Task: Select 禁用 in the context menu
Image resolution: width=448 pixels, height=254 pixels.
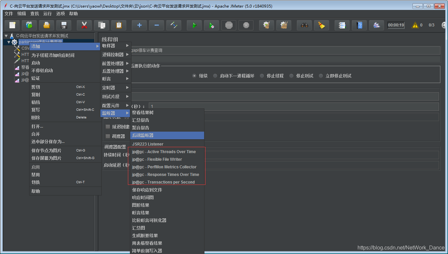Action: [x=65, y=175]
